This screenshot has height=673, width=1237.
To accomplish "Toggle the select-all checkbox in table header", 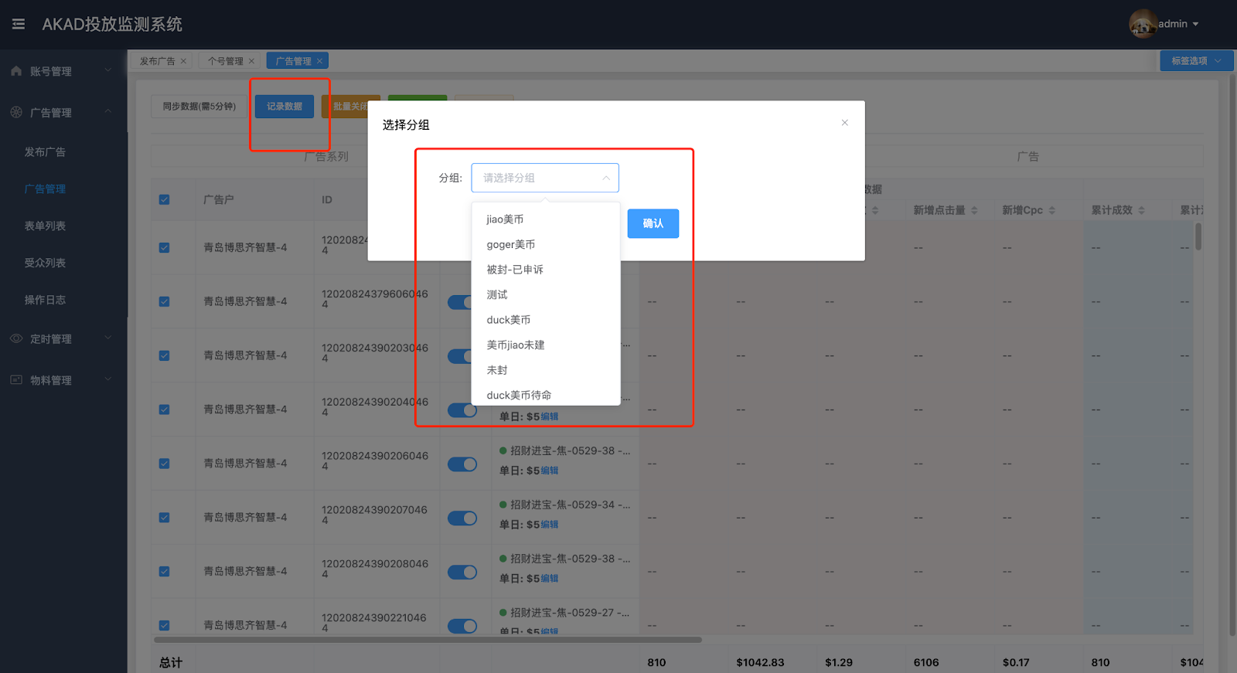I will click(x=164, y=199).
